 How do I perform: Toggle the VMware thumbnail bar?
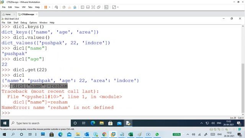point(88,7)
